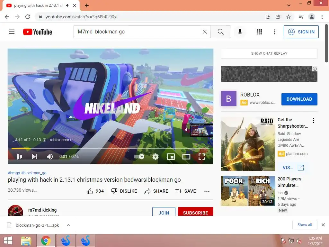Enable miniplayer mode
Screen dimensions: 329x247
pyautogui.click(x=171, y=157)
